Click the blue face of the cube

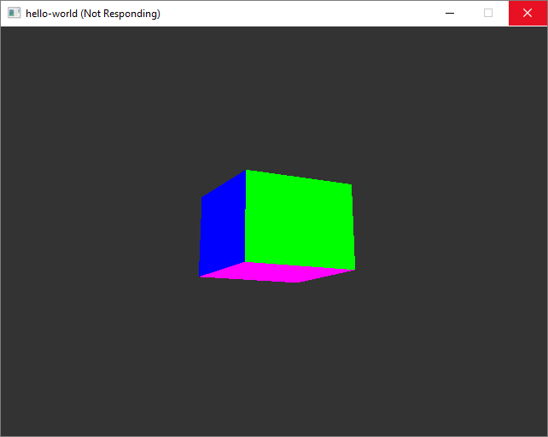[222, 225]
